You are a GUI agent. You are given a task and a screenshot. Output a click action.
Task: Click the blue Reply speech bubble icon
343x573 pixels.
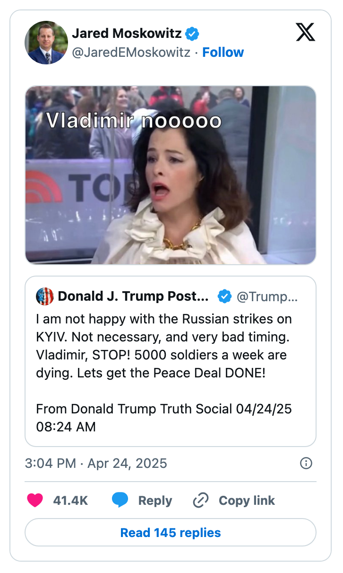pos(120,500)
